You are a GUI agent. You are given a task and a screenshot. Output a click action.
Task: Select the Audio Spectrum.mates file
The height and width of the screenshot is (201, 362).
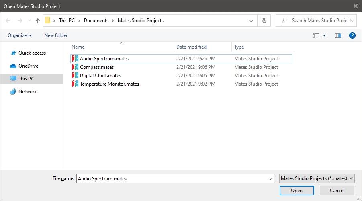tap(181, 59)
